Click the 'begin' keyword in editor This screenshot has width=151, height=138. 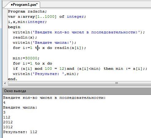tap(14, 27)
